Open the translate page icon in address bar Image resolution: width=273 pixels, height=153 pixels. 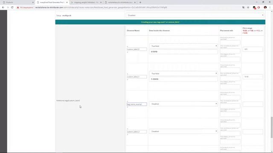pyautogui.click(x=244, y=8)
